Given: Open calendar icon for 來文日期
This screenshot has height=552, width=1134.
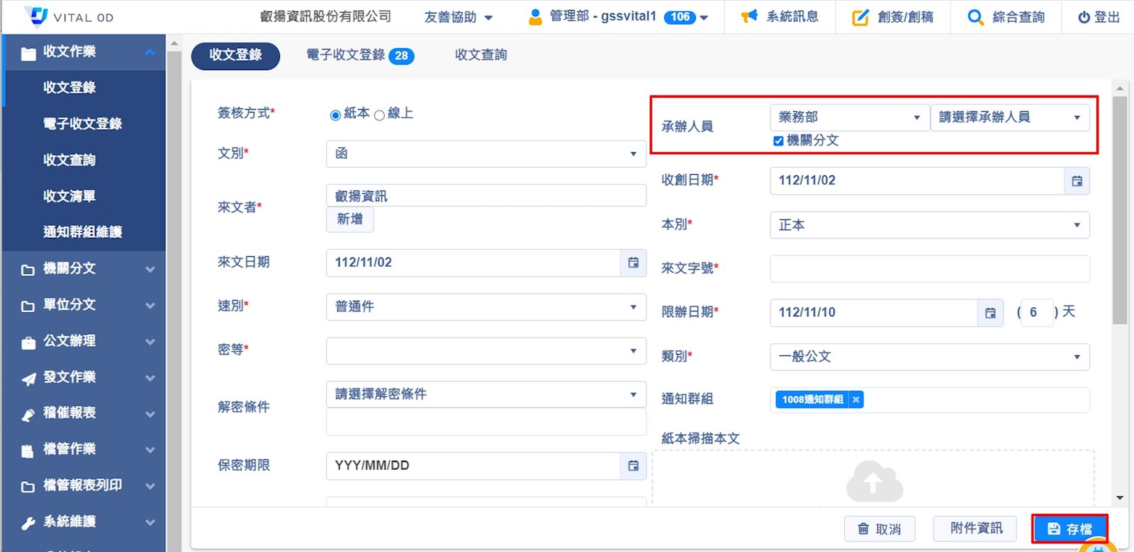Looking at the screenshot, I should [633, 263].
